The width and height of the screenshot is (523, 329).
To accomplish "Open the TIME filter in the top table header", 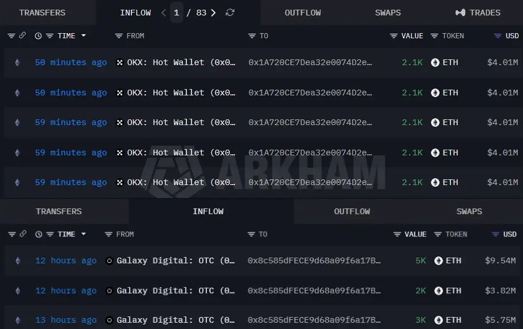I will point(50,35).
